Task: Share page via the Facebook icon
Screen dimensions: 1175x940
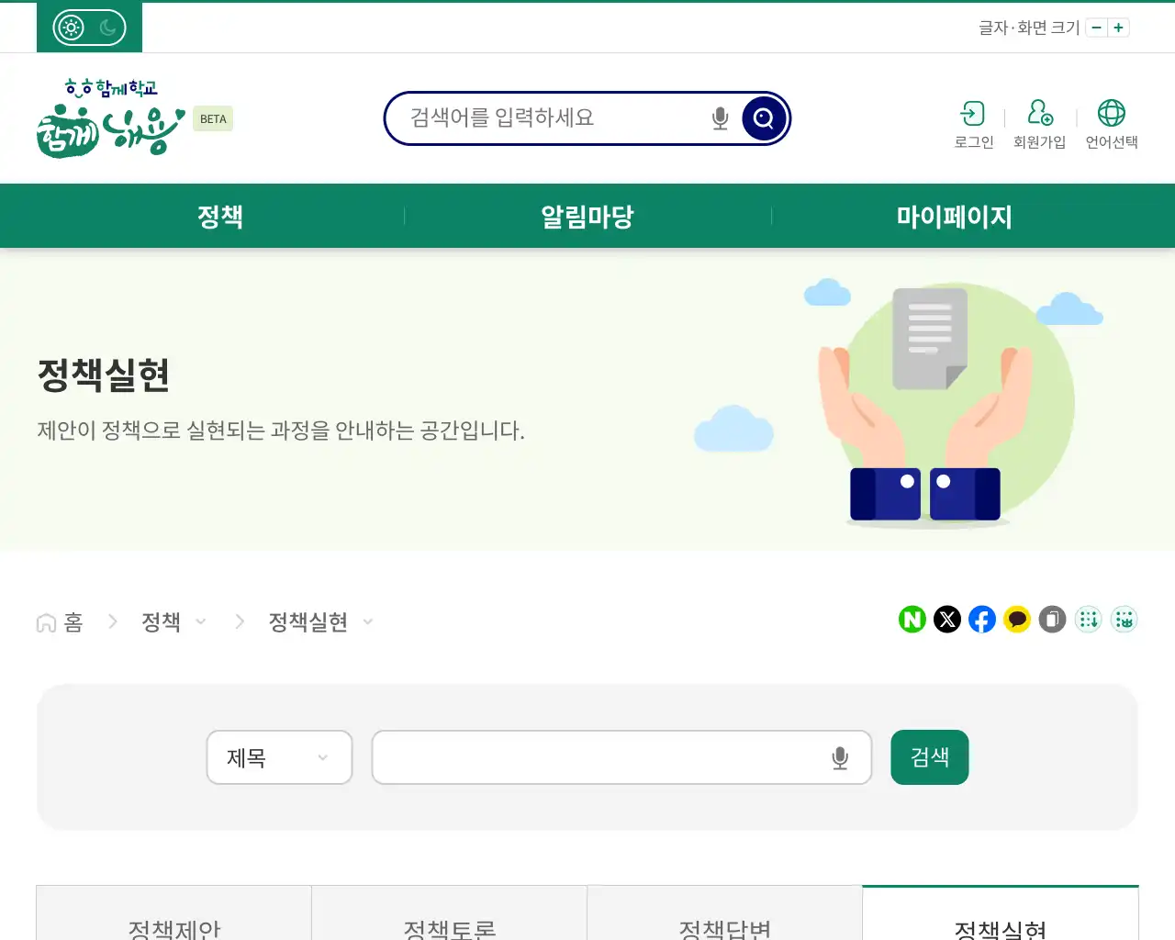Action: 981,620
